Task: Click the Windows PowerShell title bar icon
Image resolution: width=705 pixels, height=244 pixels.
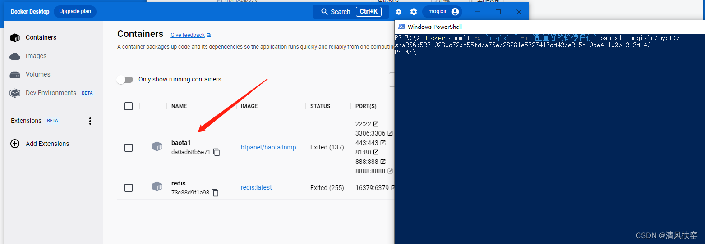Action: [401, 27]
